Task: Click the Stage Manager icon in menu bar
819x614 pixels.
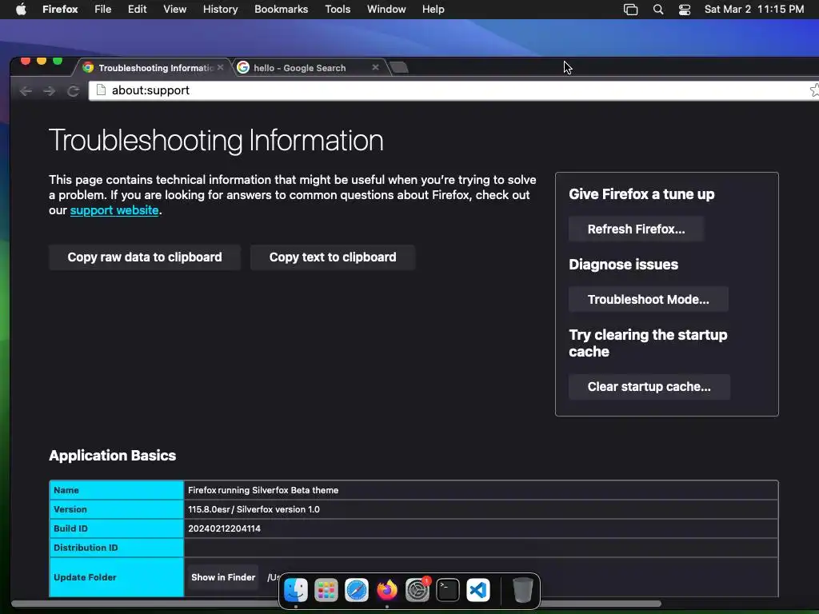Action: coord(631,10)
